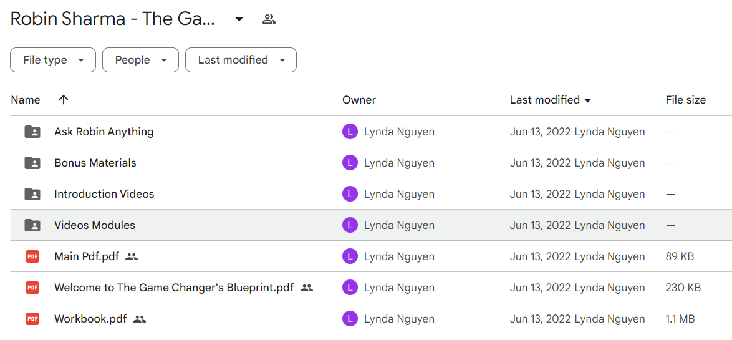Click the shared icon next to Main Pdf.pdf

point(132,256)
